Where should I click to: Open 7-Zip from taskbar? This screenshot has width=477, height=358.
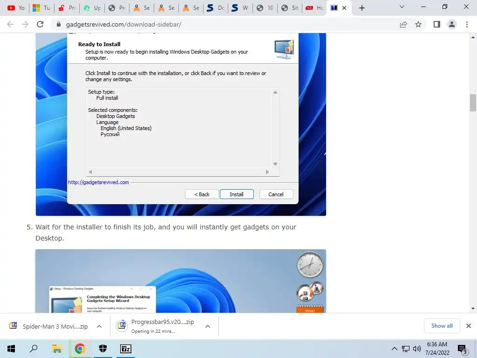126,349
